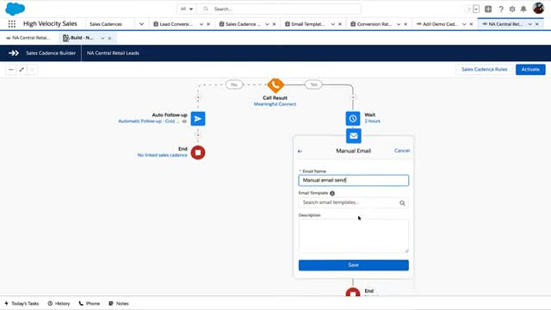Zoom out the cadence canvas
551x310 pixels.
[11, 70]
